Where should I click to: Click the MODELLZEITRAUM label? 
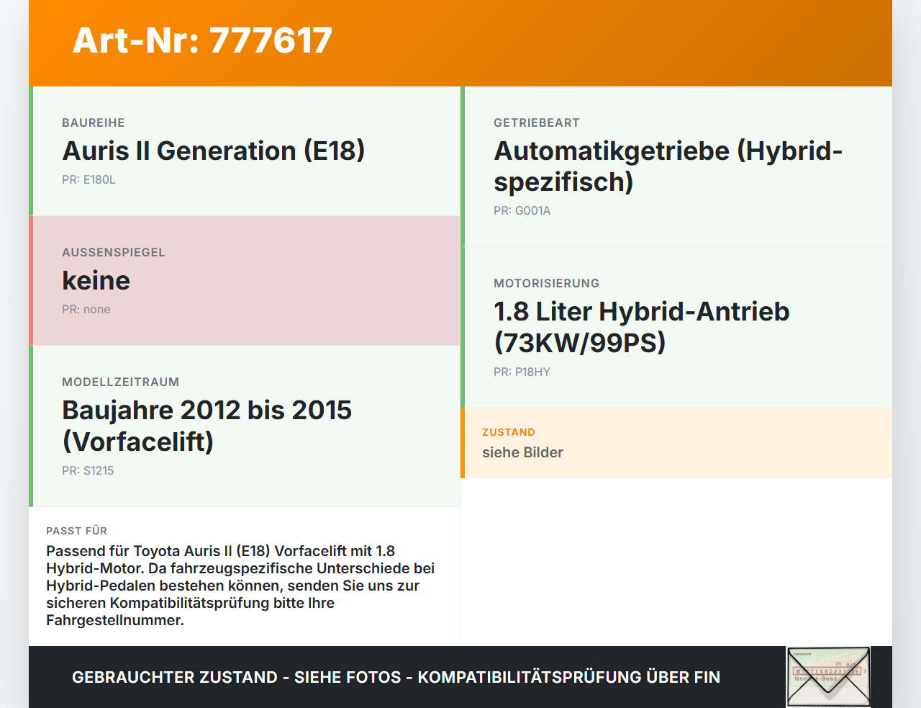click(x=121, y=382)
